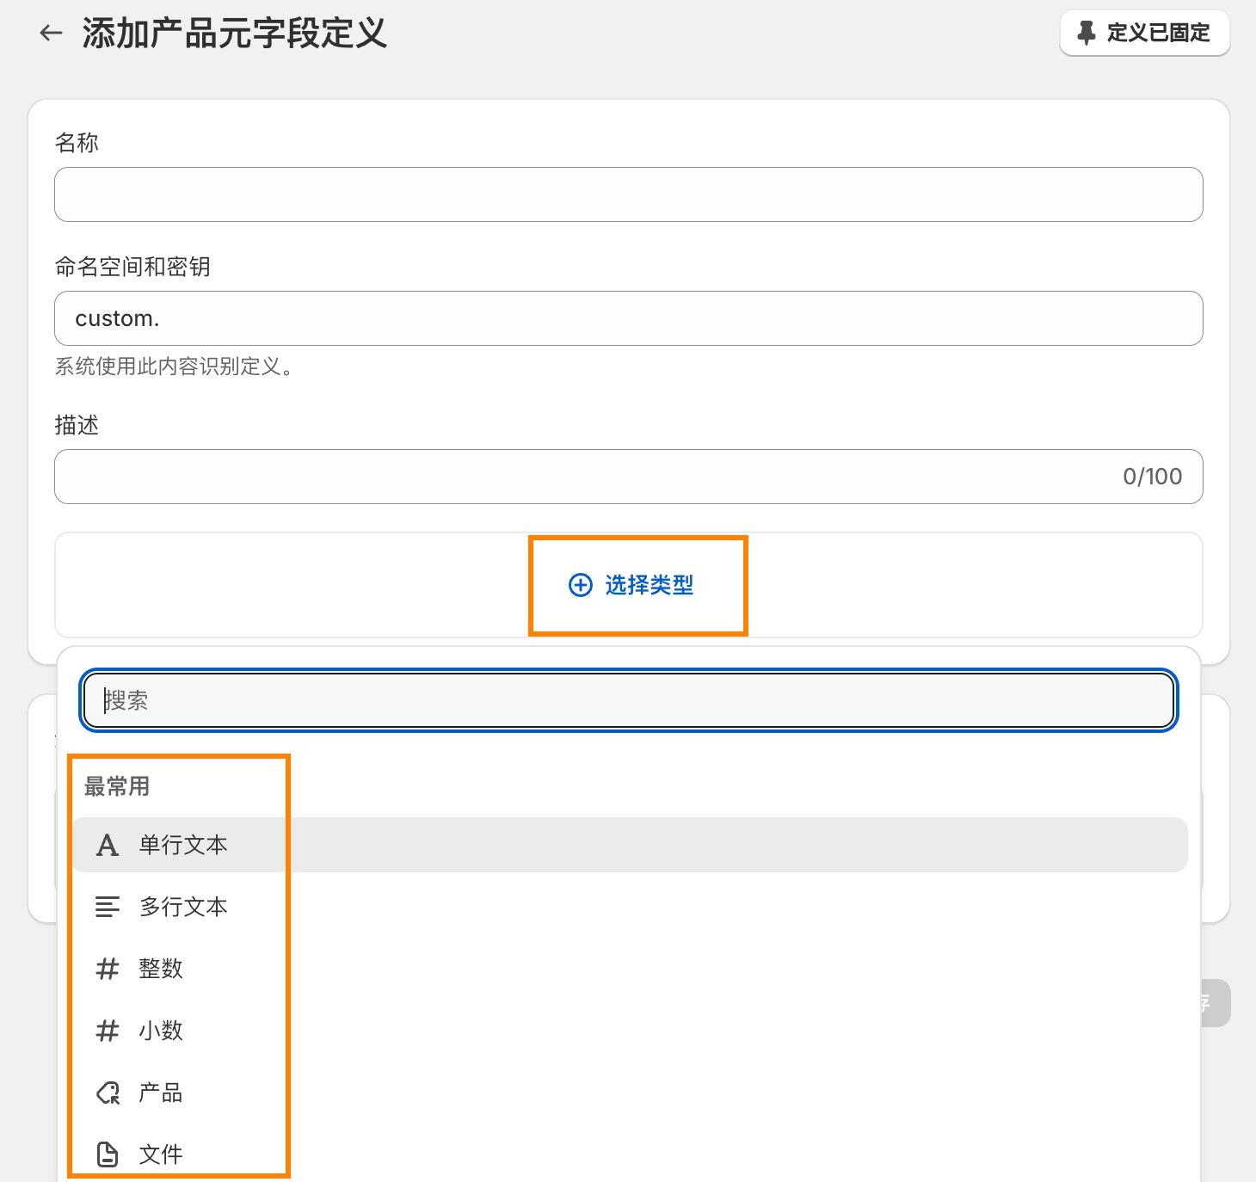Click the pin icon on 定义已固定
Screen dimensions: 1256x1182
(x=1087, y=33)
